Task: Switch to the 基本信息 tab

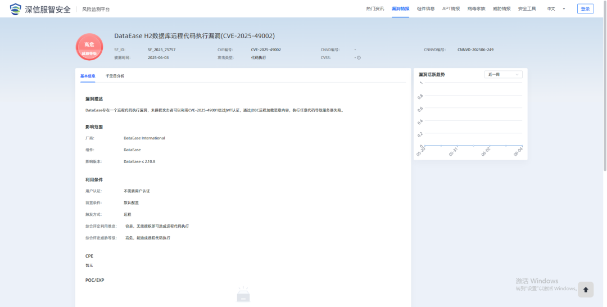Action: (88, 76)
